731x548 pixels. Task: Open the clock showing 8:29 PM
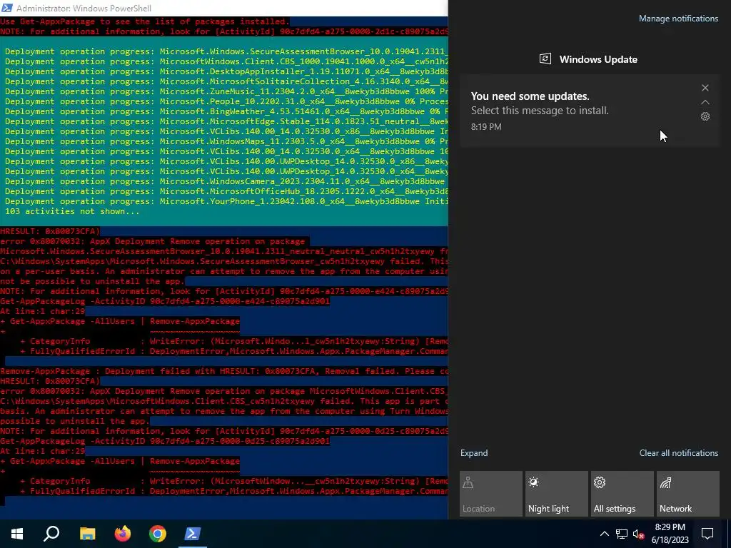tap(670, 534)
